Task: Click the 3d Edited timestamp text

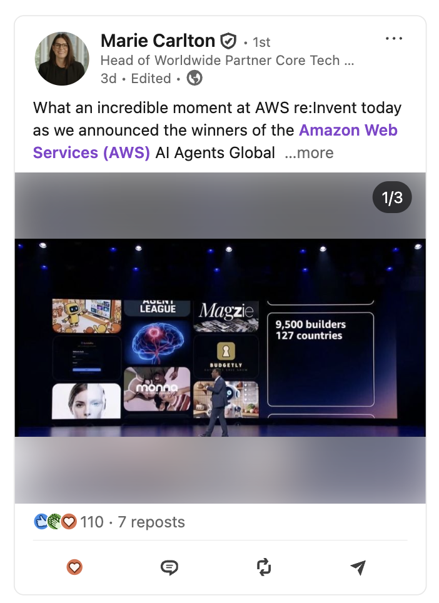Action: (136, 79)
